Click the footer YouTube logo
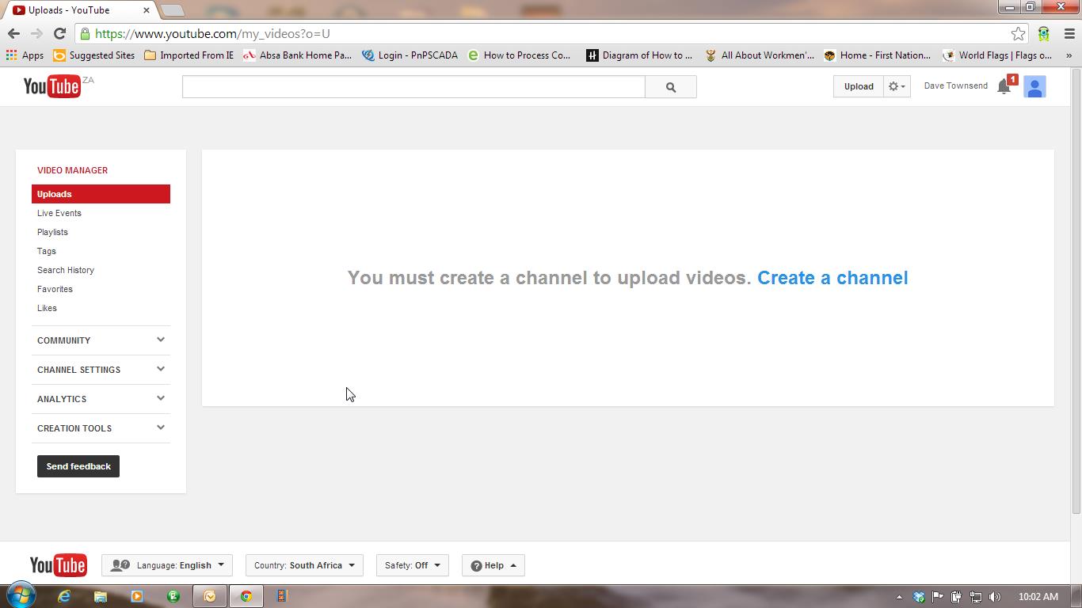 tap(59, 565)
